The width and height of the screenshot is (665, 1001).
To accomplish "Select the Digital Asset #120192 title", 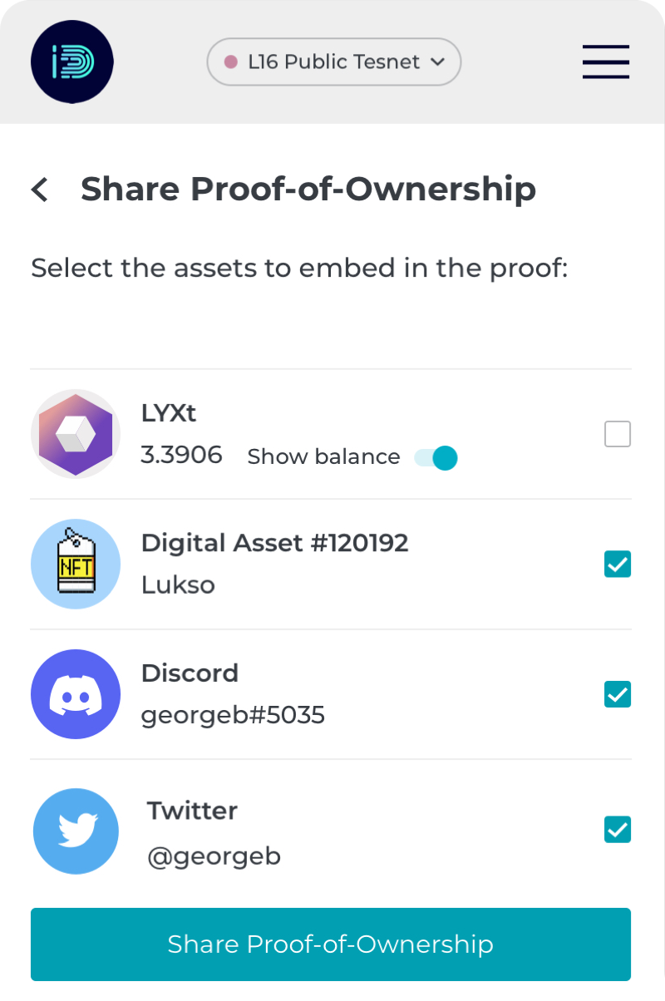I will (275, 543).
